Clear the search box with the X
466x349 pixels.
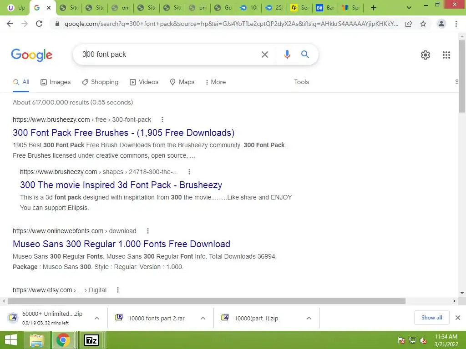click(264, 55)
